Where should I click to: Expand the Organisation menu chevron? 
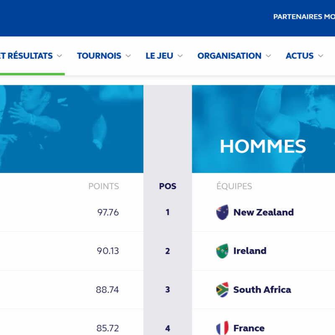click(x=268, y=56)
